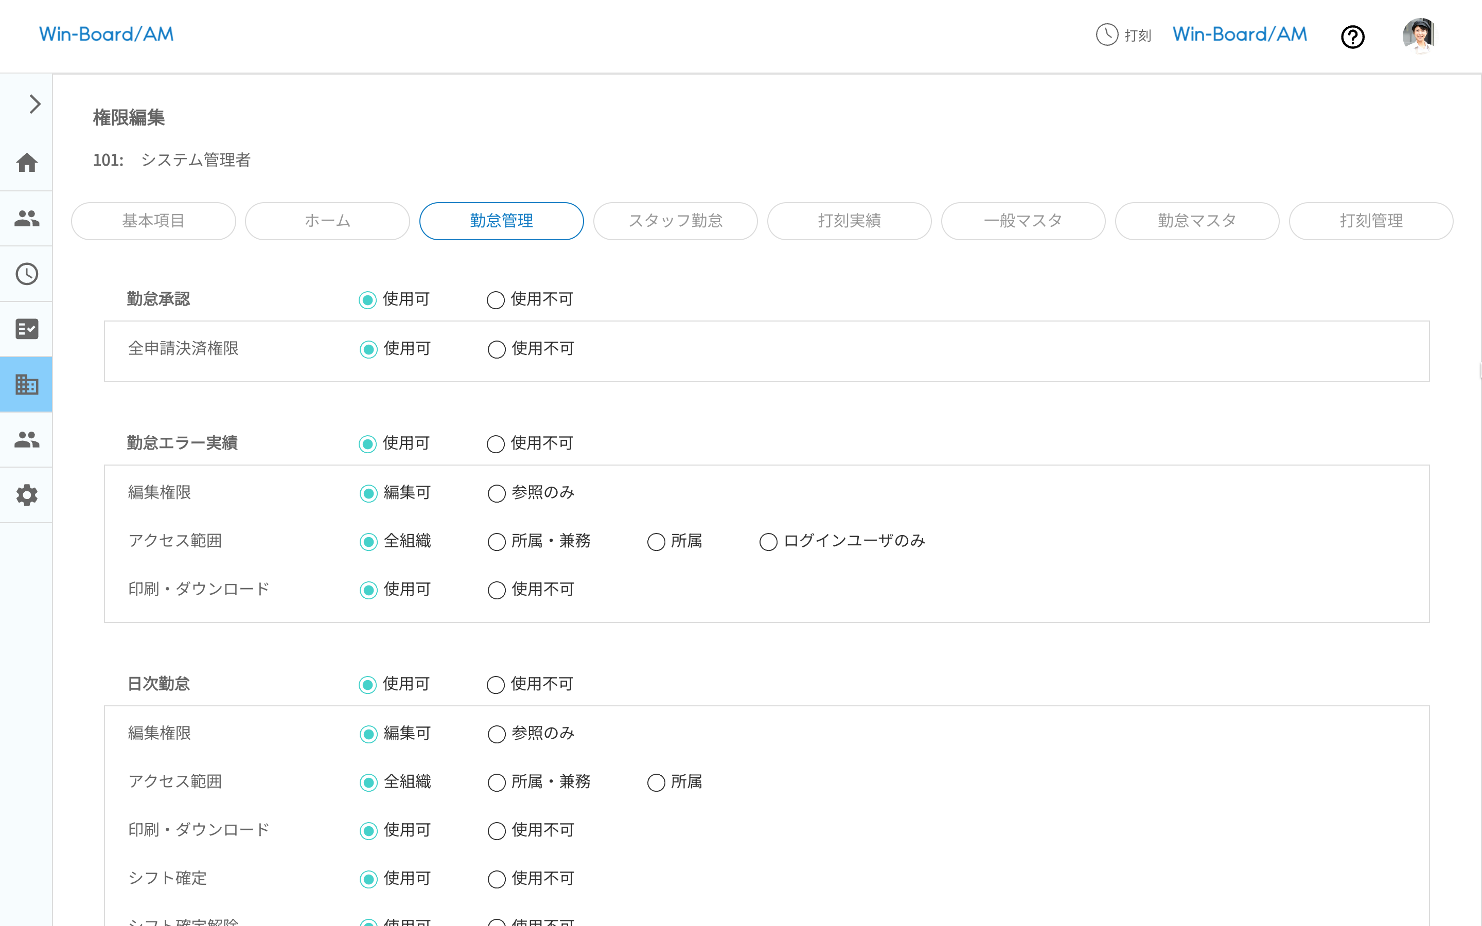The height and width of the screenshot is (926, 1482).
Task: Select 使用不可 for 勤怠承認
Action: tap(496, 300)
